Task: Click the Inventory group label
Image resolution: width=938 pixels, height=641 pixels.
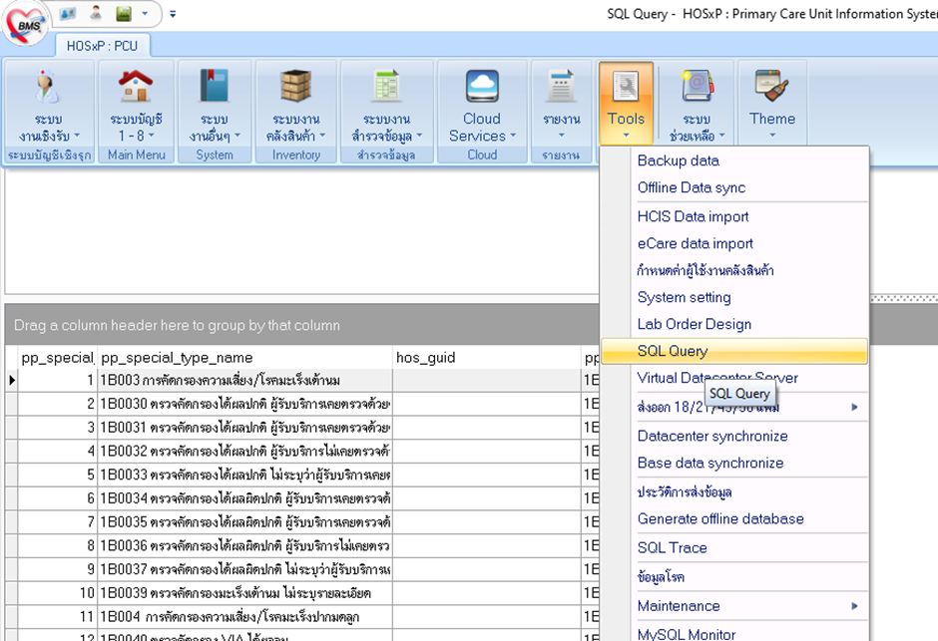Action: click(296, 155)
